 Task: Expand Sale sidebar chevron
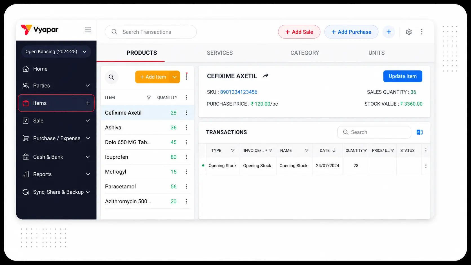tap(88, 121)
